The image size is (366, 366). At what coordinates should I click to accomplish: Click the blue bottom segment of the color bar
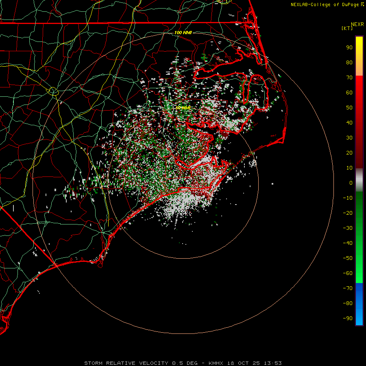[359, 304]
